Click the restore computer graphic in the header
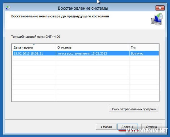 157,19
